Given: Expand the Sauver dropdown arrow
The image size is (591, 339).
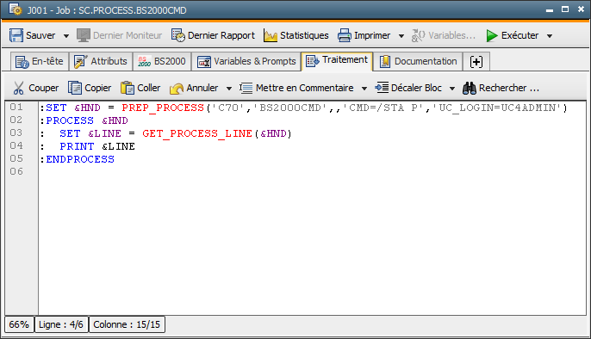Looking at the screenshot, I should 66,36.
